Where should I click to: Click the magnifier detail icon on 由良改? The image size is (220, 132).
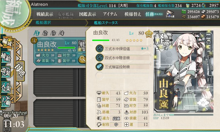click(82, 59)
